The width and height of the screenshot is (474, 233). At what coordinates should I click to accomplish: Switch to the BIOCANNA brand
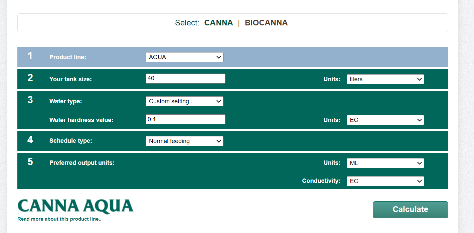266,23
